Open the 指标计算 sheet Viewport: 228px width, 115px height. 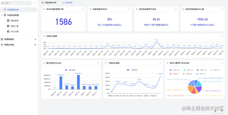(x=15, y=26)
